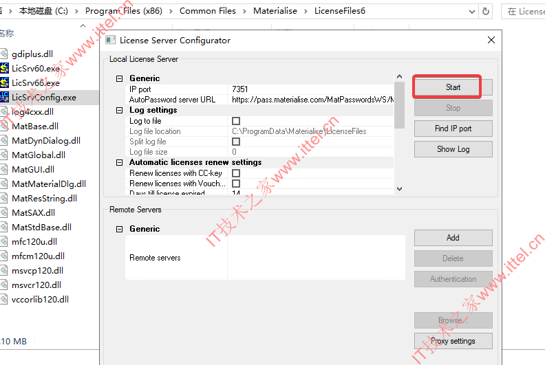
Task: Expand the chevron after Materialise breadcrumb
Action: click(306, 11)
